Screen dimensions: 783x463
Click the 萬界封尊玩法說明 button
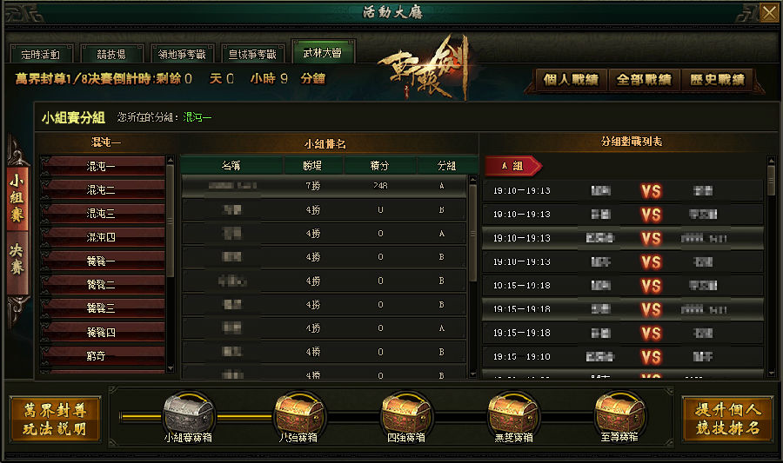[55, 420]
